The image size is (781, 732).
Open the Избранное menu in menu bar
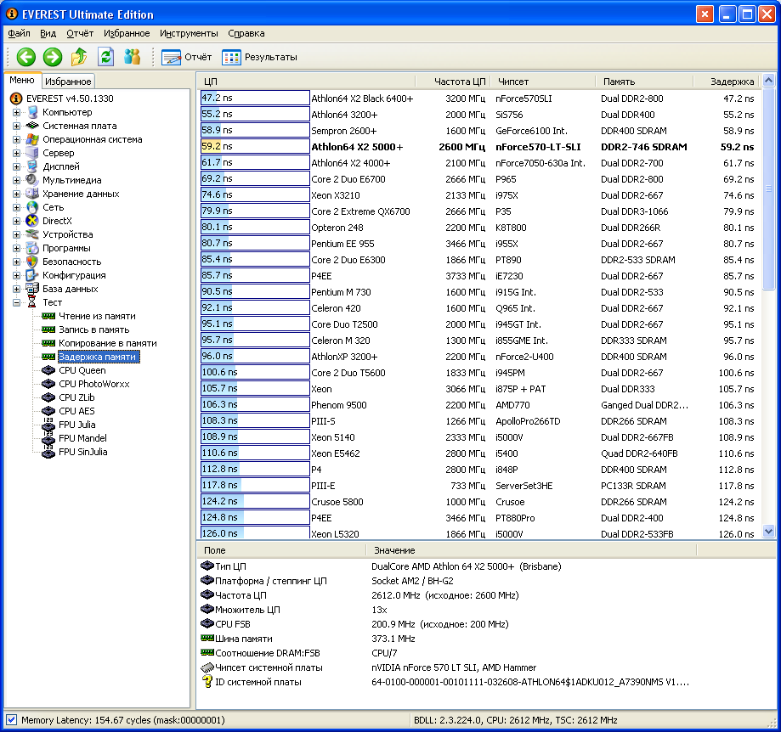pos(127,33)
